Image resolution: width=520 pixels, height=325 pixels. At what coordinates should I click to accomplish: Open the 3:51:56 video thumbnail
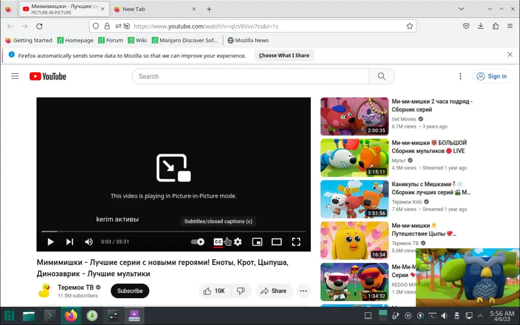tap(355, 199)
